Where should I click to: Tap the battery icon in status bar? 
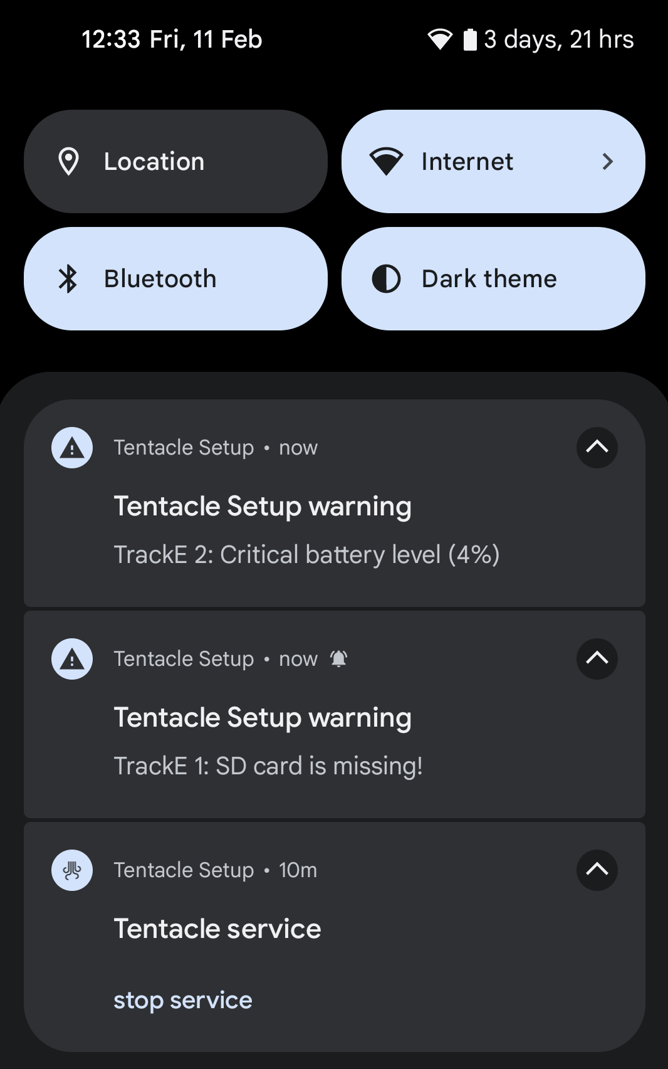pos(470,39)
